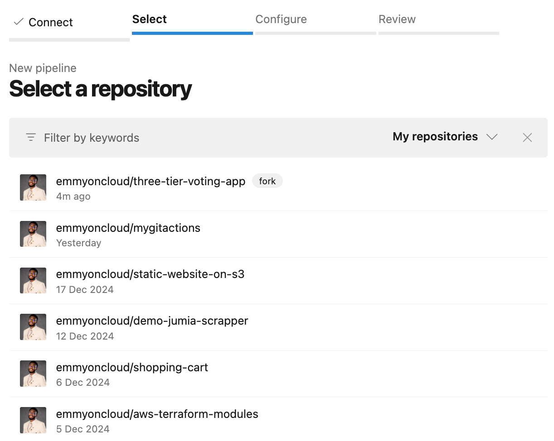
Task: Click the fork badge on three-tier-voting-app
Action: point(267,181)
